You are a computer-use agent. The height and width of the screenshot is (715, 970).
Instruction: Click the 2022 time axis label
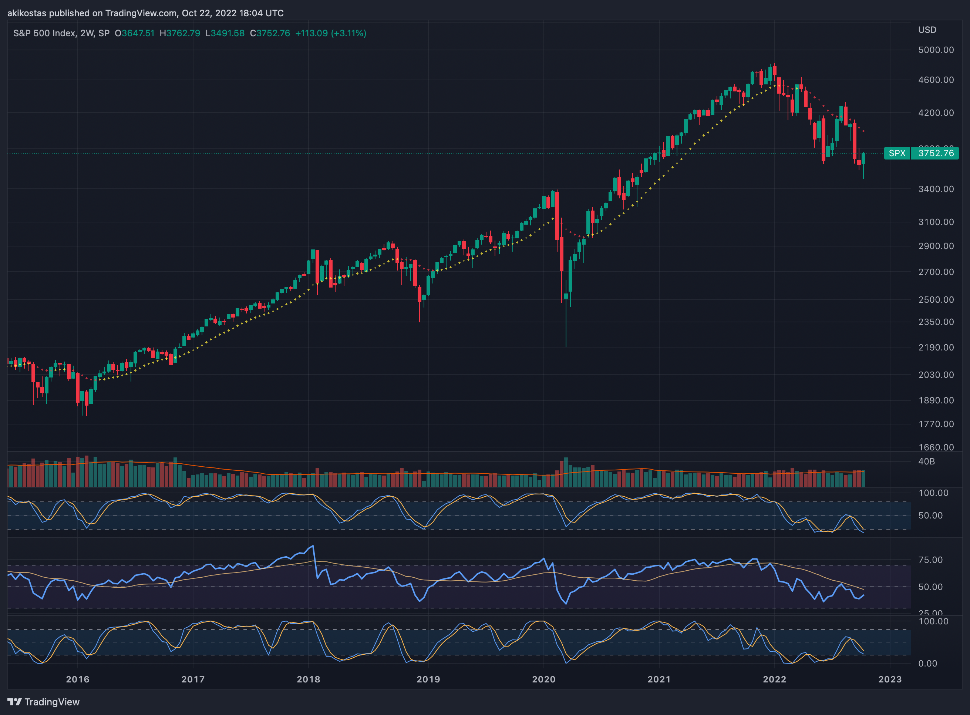click(x=775, y=679)
